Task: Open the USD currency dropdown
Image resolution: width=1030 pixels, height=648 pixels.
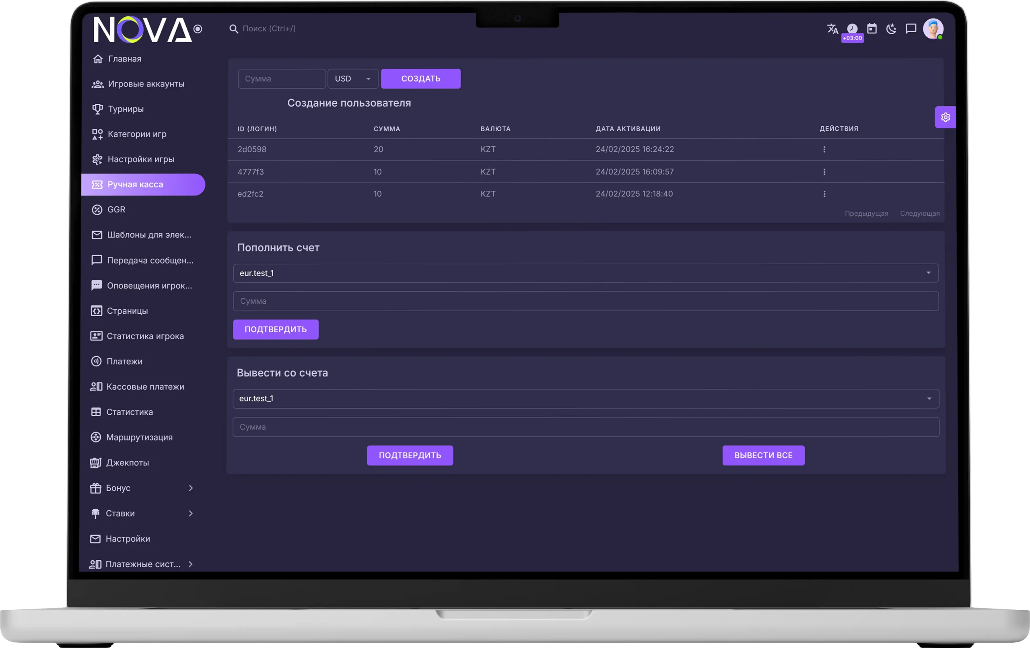Action: (352, 79)
